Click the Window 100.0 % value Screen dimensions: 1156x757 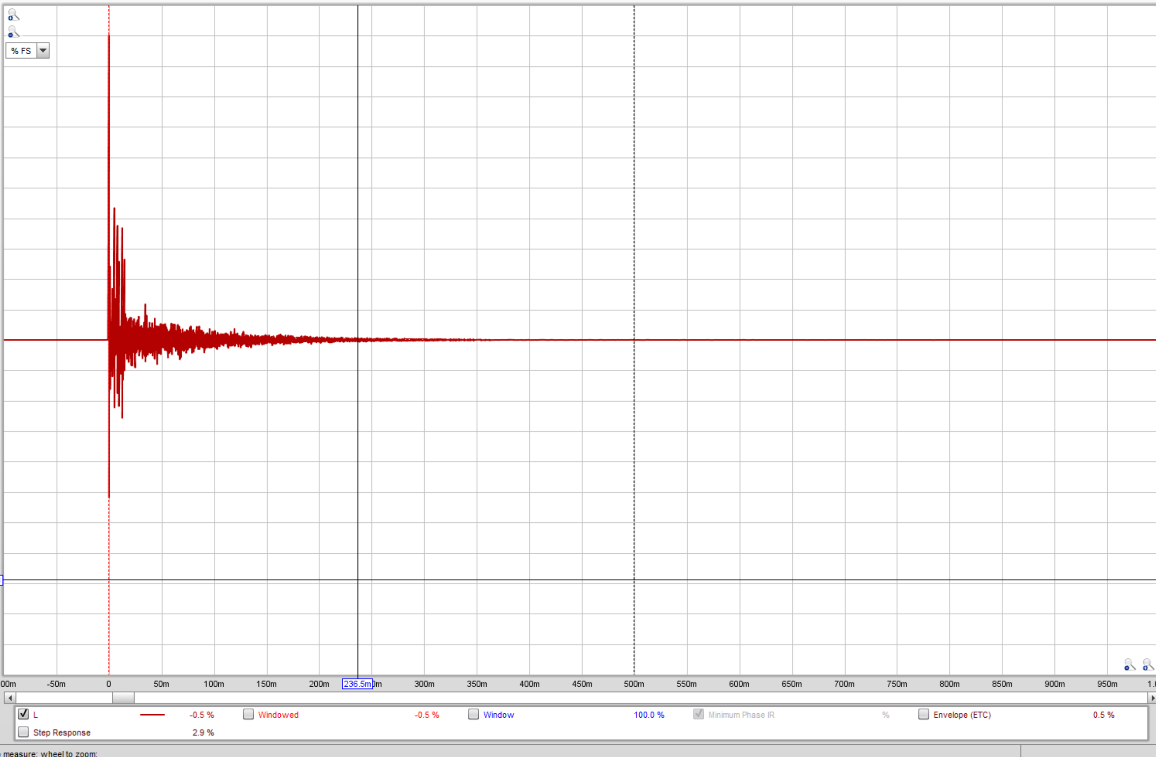pyautogui.click(x=649, y=715)
